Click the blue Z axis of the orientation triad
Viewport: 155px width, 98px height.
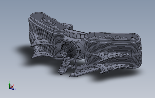(x=12, y=89)
